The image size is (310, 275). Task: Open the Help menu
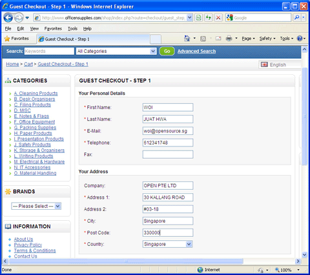click(x=87, y=28)
